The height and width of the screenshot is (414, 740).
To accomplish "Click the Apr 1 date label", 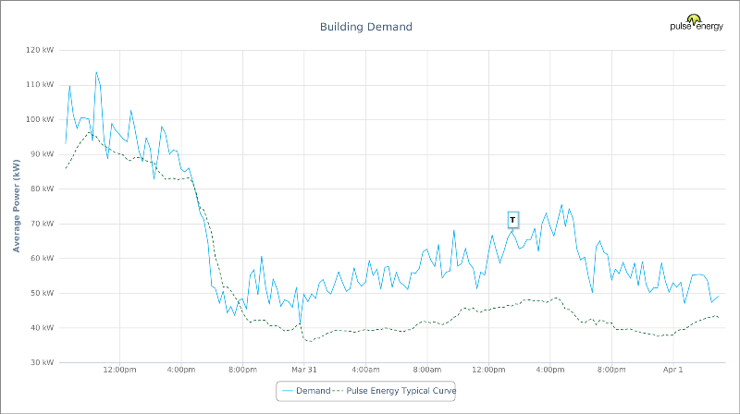I will coord(673,370).
